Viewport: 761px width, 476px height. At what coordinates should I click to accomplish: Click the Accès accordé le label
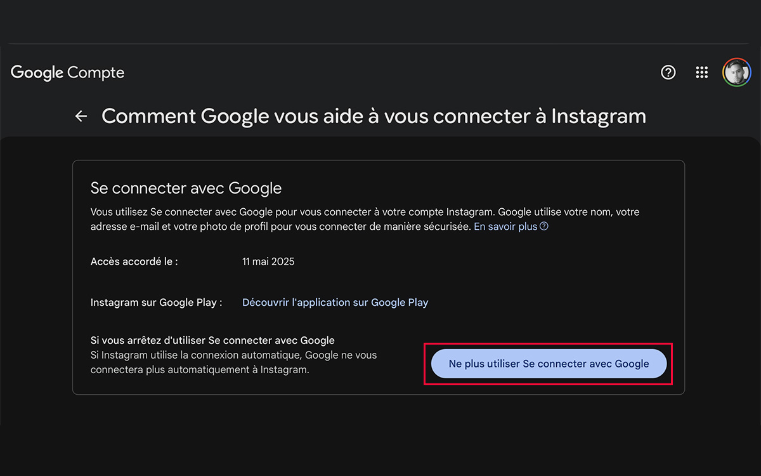coord(134,261)
